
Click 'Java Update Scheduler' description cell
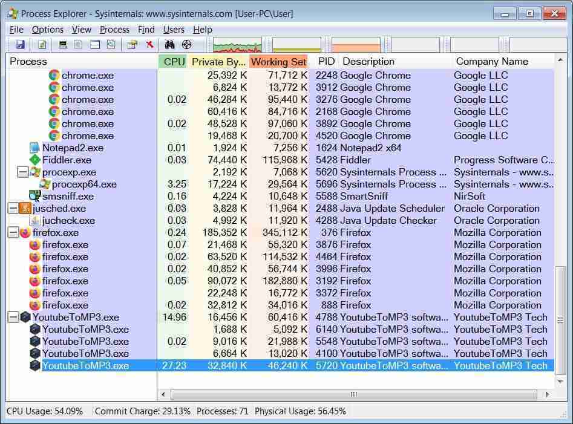392,208
